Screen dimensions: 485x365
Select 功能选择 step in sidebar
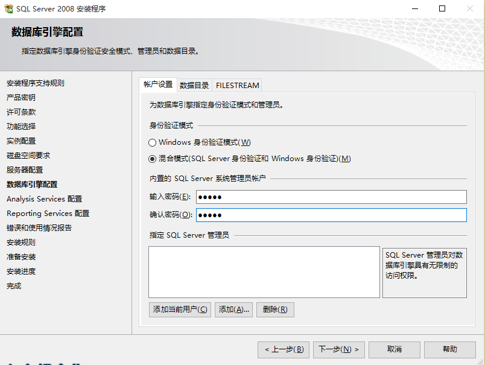pyautogui.click(x=21, y=127)
